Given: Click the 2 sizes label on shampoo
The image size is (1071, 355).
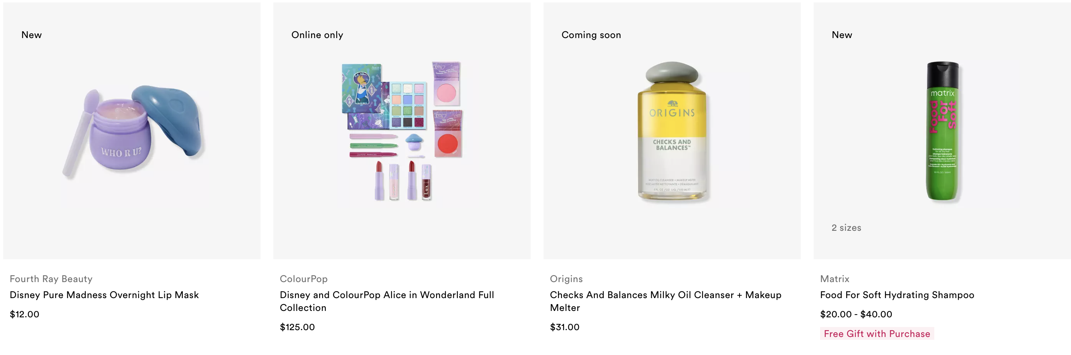Looking at the screenshot, I should pyautogui.click(x=846, y=228).
